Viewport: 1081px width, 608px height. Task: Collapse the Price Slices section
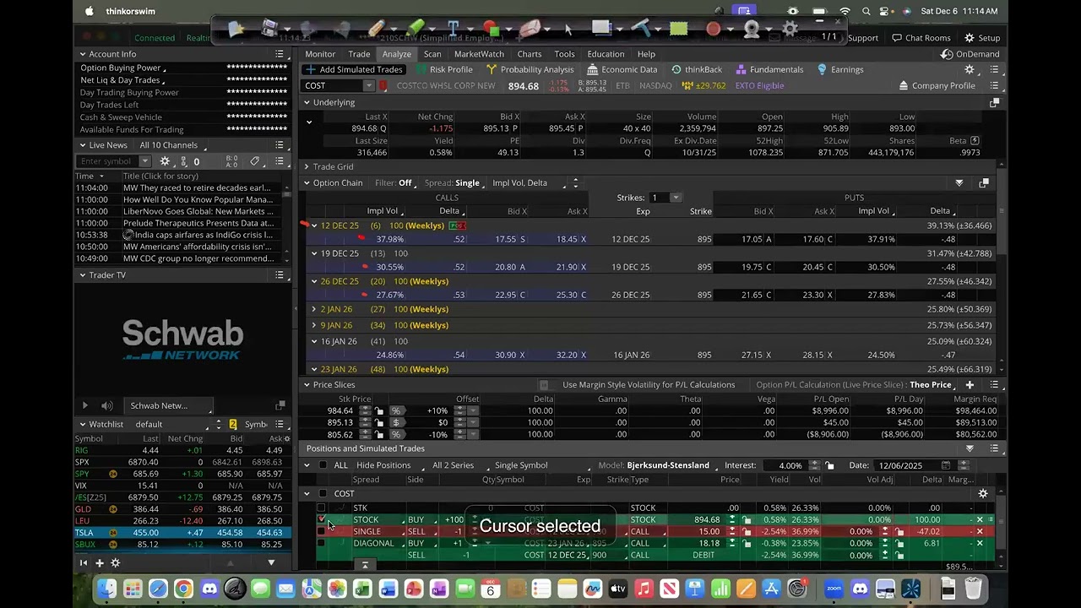pos(307,385)
